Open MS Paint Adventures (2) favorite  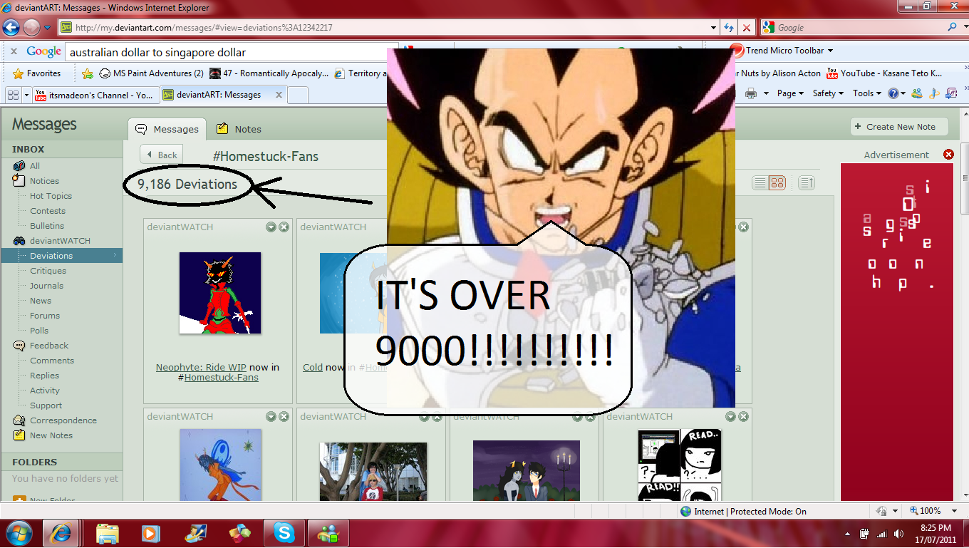[151, 73]
